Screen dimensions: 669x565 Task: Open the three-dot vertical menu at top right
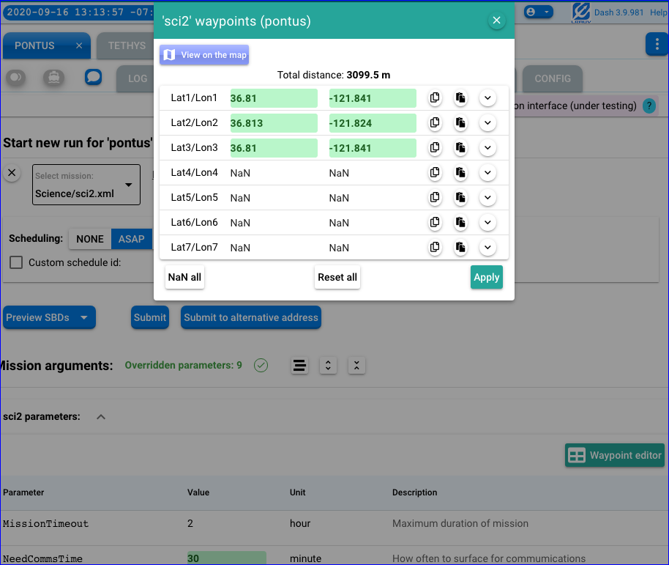click(x=655, y=44)
